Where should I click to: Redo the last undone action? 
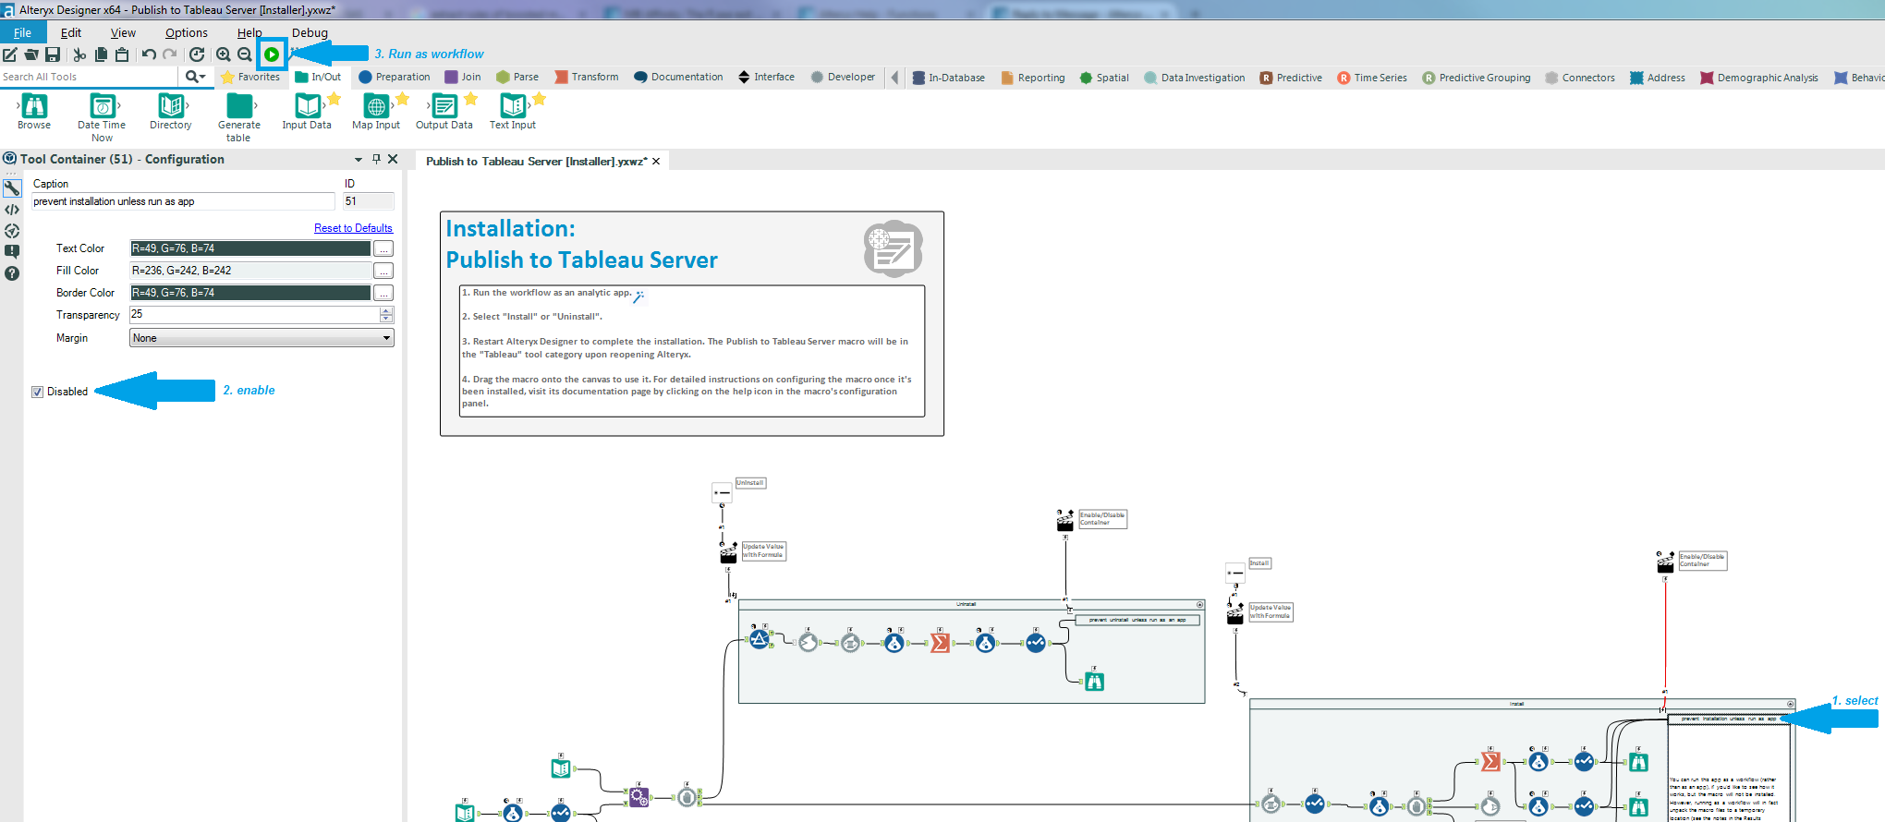170,54
